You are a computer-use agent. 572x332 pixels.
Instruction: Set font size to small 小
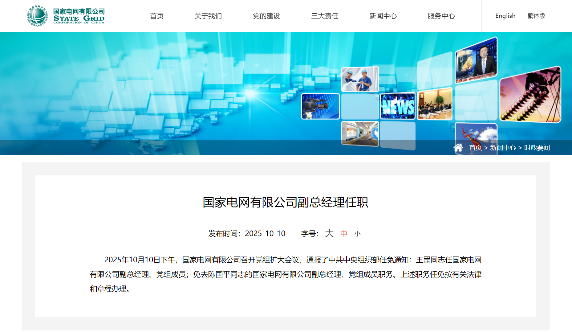357,234
